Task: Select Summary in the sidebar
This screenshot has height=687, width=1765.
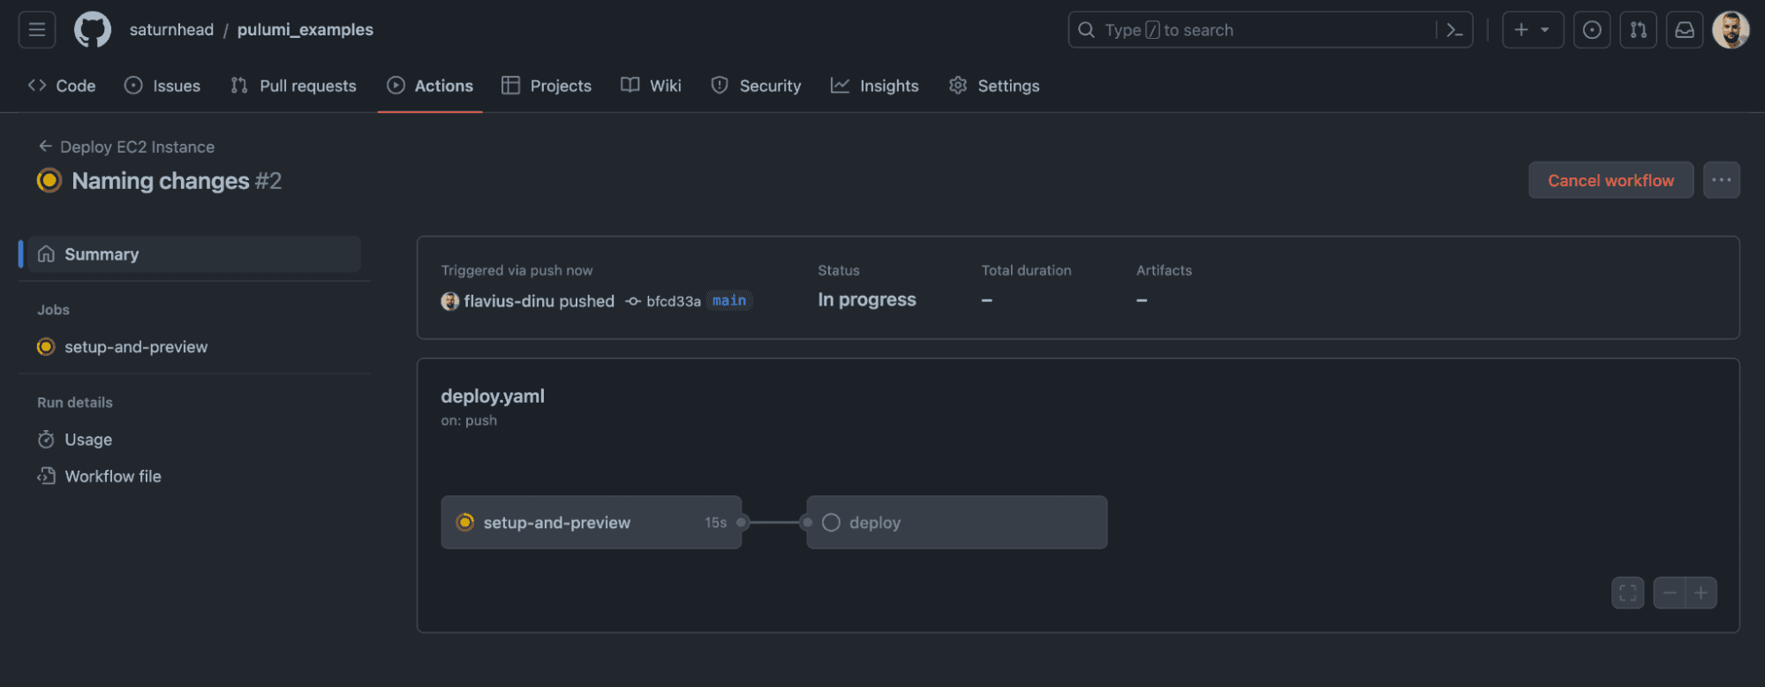Action: click(194, 254)
